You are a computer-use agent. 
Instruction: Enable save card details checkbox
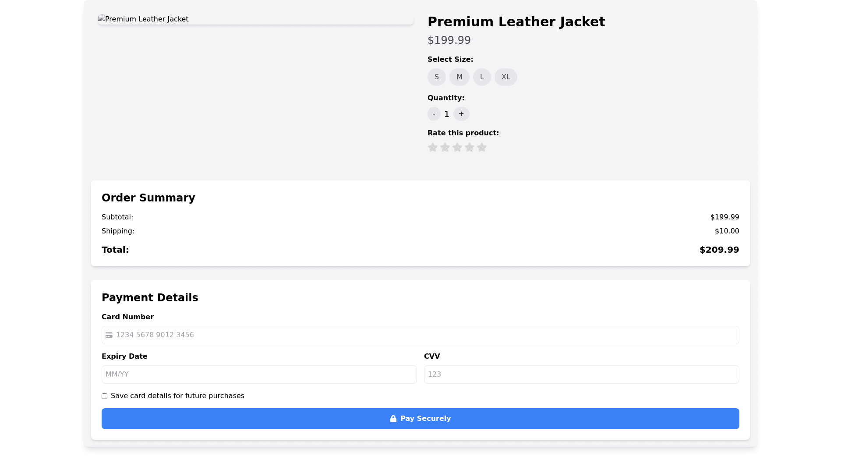(x=104, y=396)
